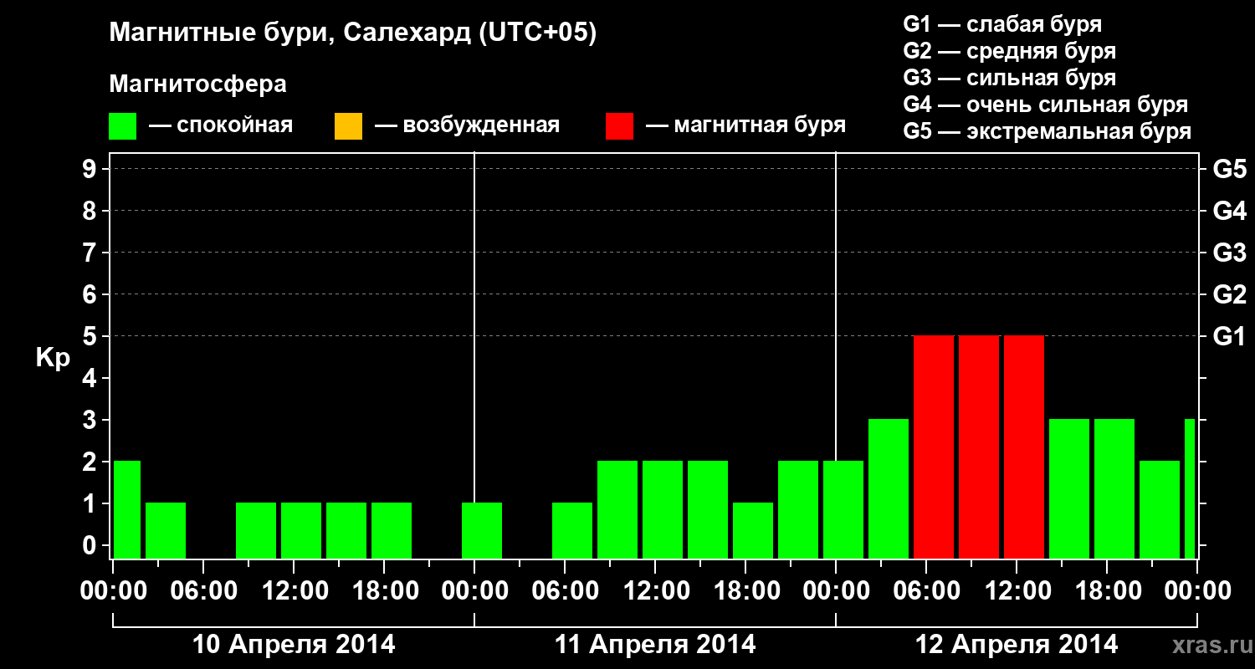Click the Kp 3 green bar at 03:00, 12 Апреля

pos(889,489)
